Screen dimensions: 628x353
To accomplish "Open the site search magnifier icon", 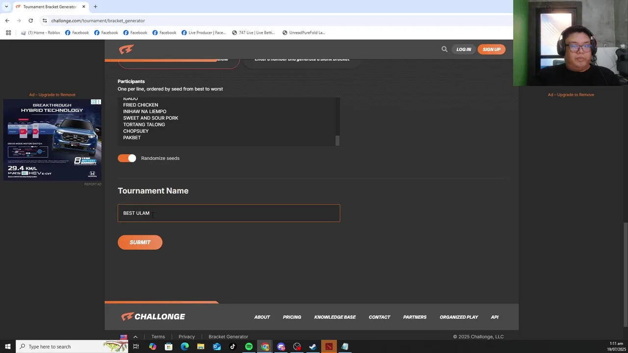I will 445,49.
